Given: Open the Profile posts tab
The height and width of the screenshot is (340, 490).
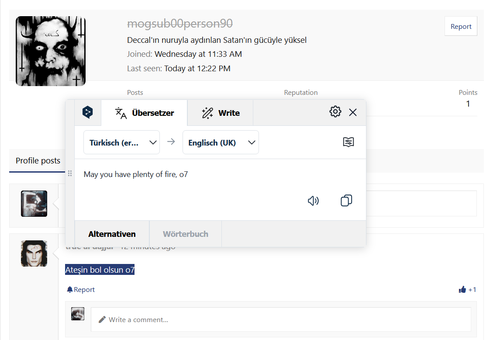Looking at the screenshot, I should [38, 160].
